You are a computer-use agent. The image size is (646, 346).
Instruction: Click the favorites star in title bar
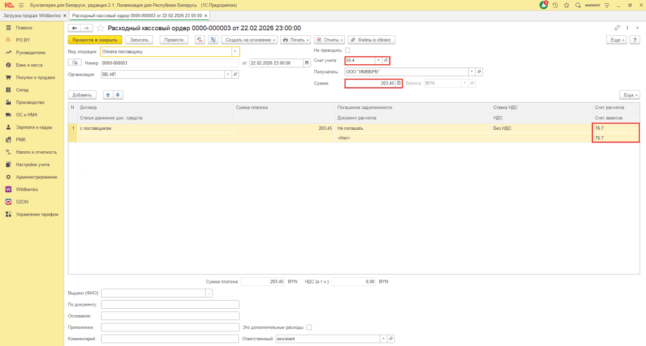[x=567, y=5]
